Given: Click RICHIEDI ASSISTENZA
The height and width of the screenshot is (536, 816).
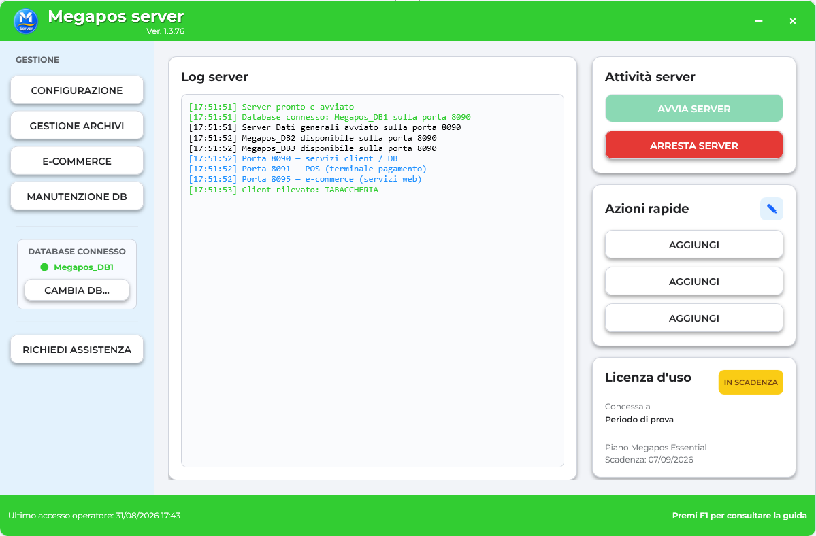Looking at the screenshot, I should click(77, 350).
